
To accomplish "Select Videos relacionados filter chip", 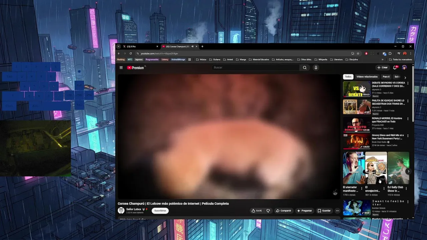I will [x=367, y=77].
